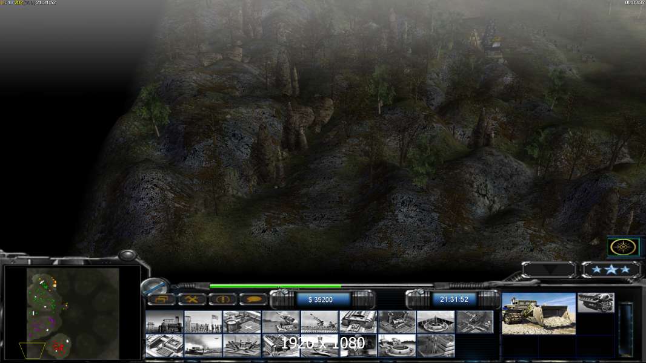Choose the round bunker turret build icon
The image size is (646, 363).
click(397, 345)
